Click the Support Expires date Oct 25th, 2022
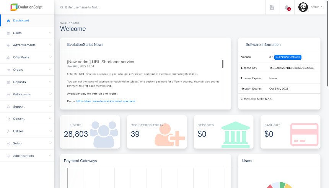Image resolution: width=329 pixels, height=188 pixels. point(279,89)
